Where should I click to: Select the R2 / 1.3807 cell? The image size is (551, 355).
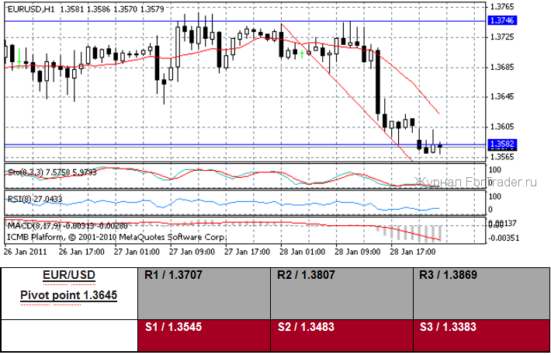pyautogui.click(x=342, y=294)
